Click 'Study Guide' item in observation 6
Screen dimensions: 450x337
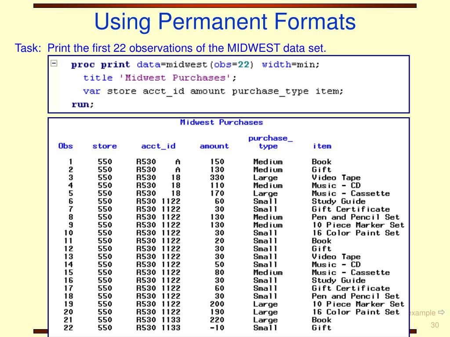[339, 201]
